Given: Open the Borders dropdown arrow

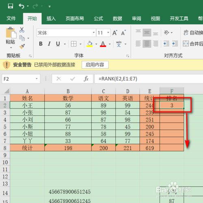Looking at the screenshot, I should [x=80, y=44].
